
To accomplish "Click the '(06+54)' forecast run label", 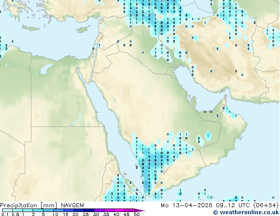I will click(266, 205).
